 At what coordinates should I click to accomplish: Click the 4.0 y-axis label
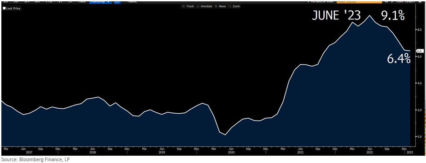419,83
